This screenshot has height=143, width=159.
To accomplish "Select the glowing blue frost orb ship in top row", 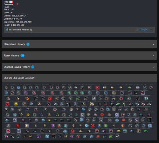I will [x=18, y=88].
